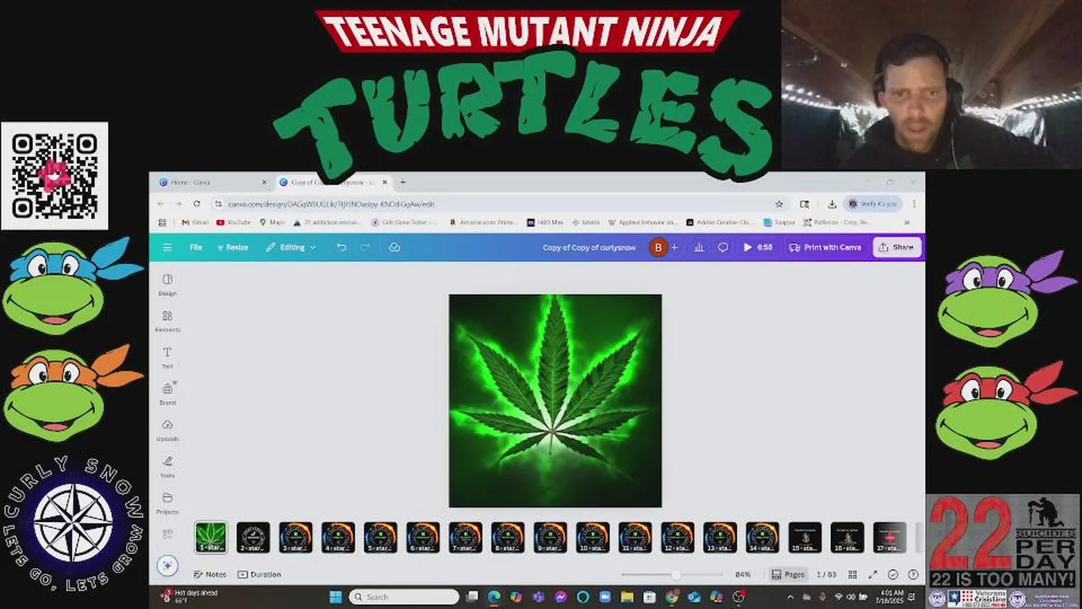The height and width of the screenshot is (609, 1082).
Task: Select the cannabis leaf image on canvas
Action: click(x=555, y=401)
